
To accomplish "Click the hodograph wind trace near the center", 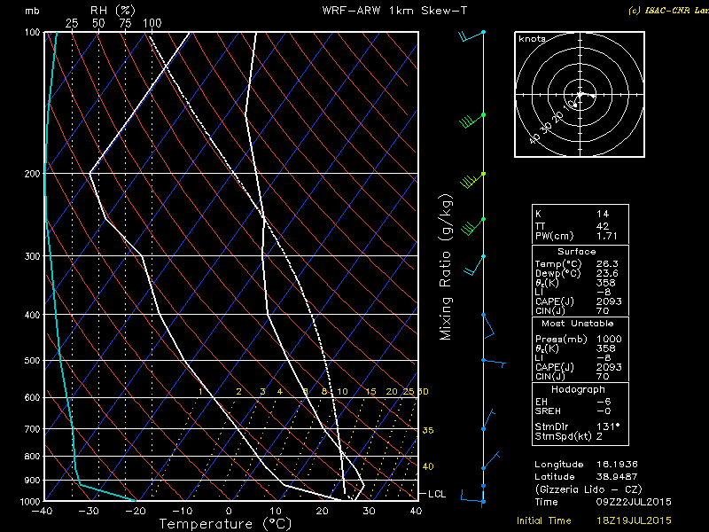I will [586, 96].
